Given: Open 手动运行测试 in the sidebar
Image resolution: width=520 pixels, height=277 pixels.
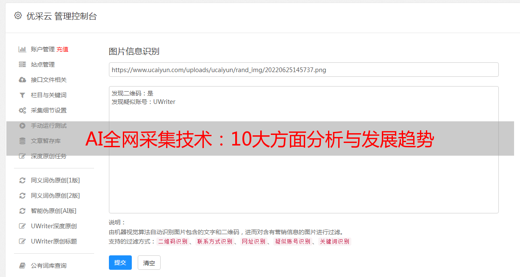Looking at the screenshot, I should (x=49, y=126).
